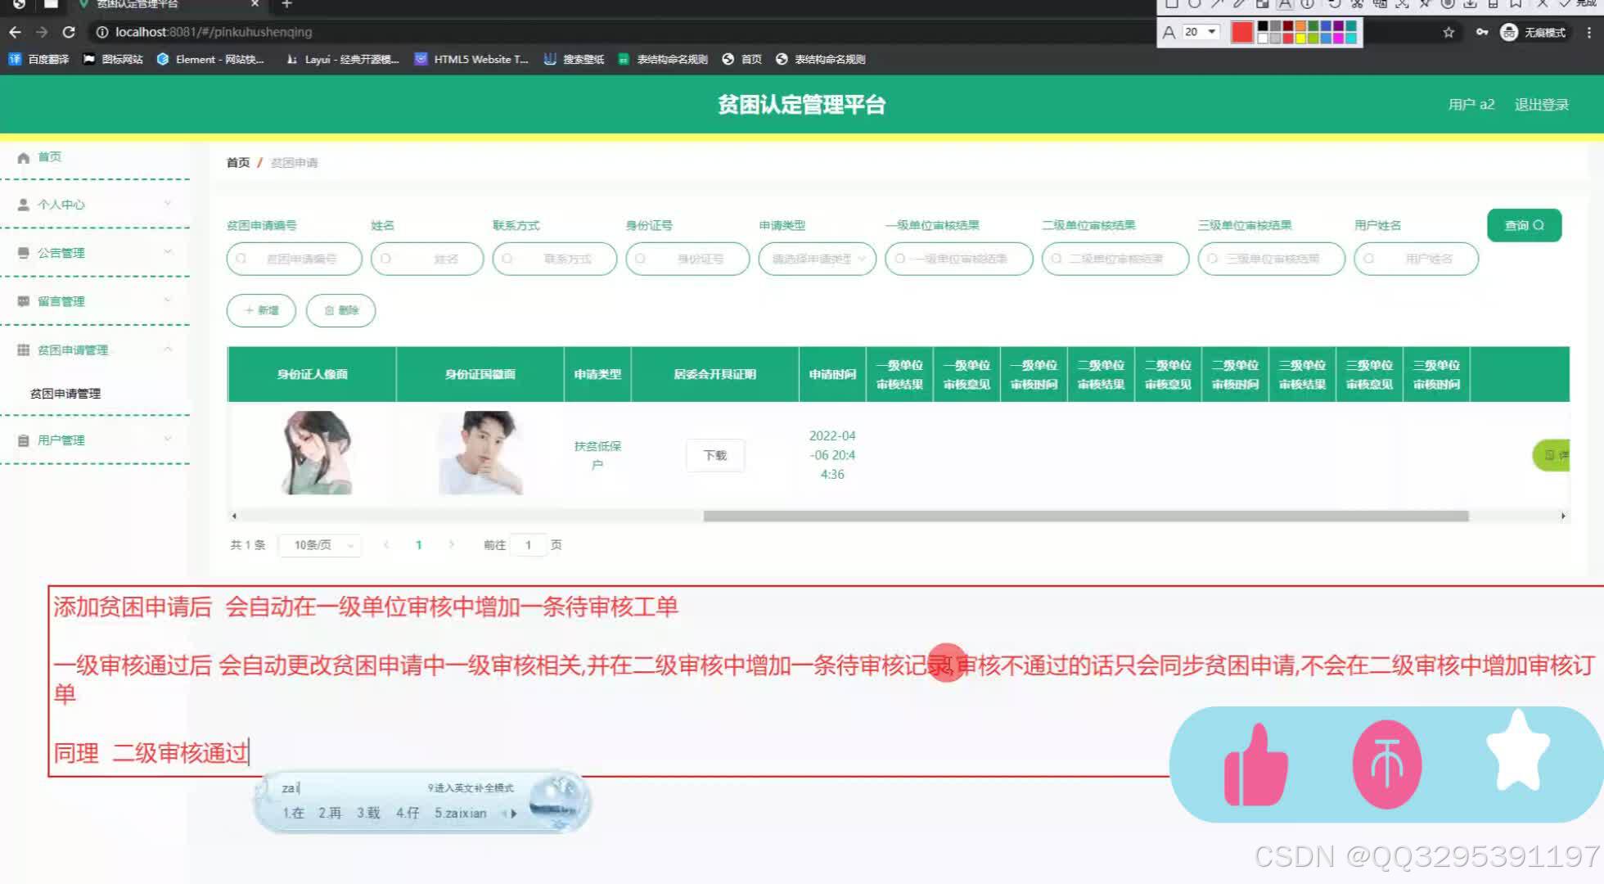The height and width of the screenshot is (884, 1604).
Task: Choose IME candidate 5.zaixian
Action: 461,813
